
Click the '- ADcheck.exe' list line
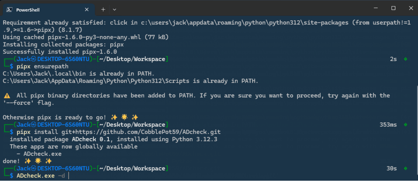click(x=39, y=154)
